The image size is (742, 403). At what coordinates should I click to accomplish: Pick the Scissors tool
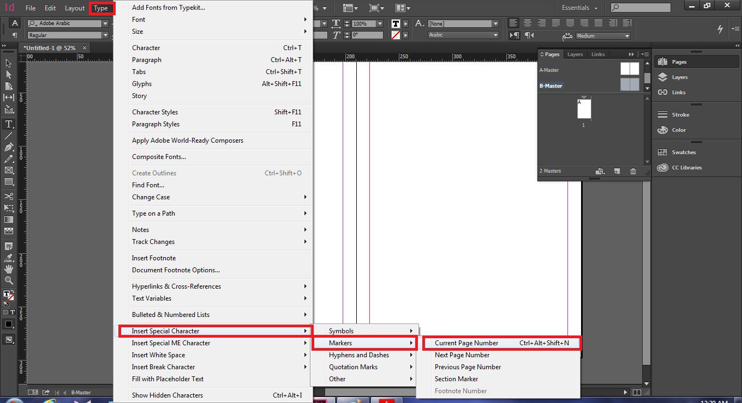tap(9, 196)
